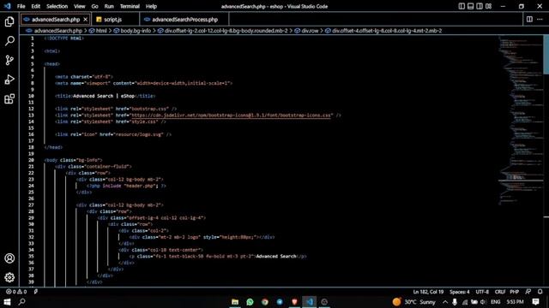Switch to the script.js tab
This screenshot has height=308, width=549.
[115, 20]
